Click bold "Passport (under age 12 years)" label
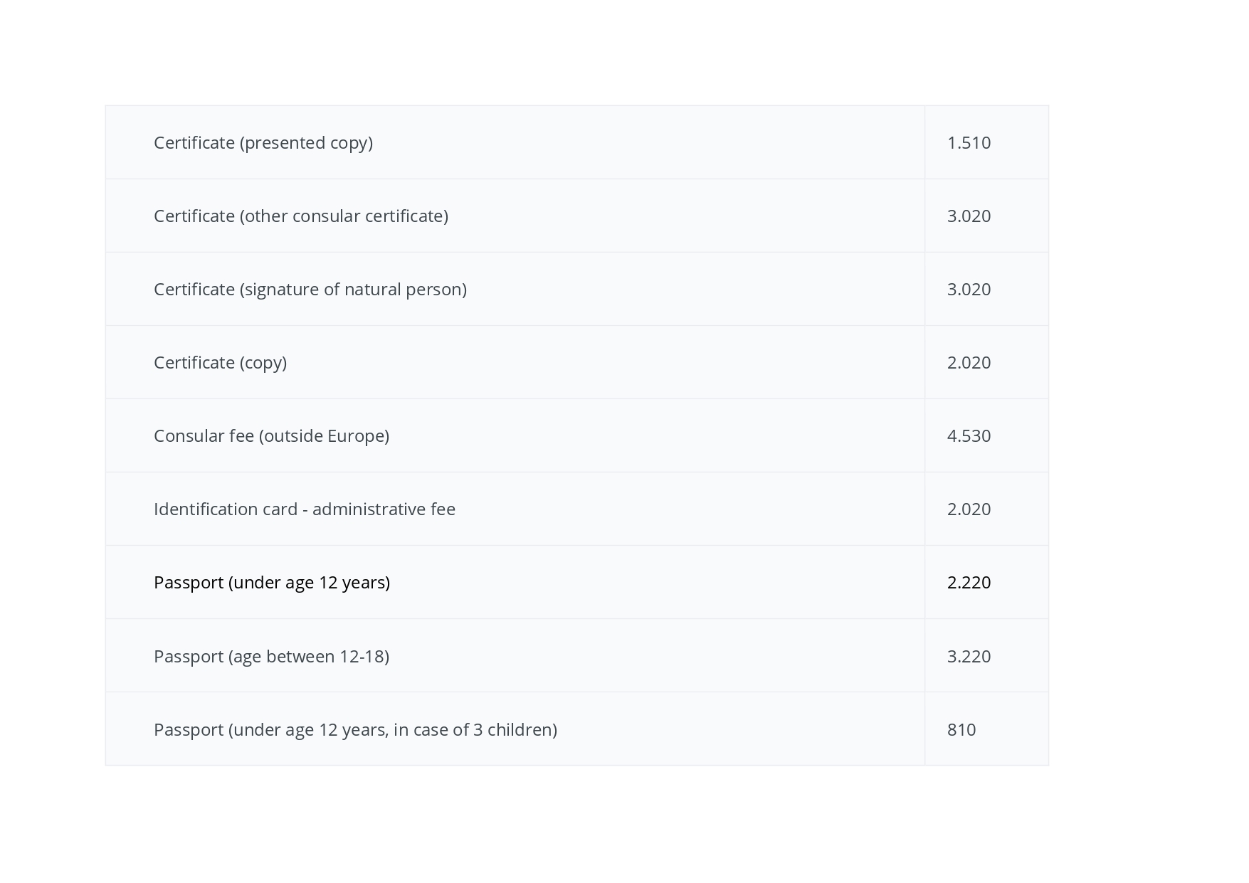Viewport: 1249px width, 883px height. (x=272, y=583)
